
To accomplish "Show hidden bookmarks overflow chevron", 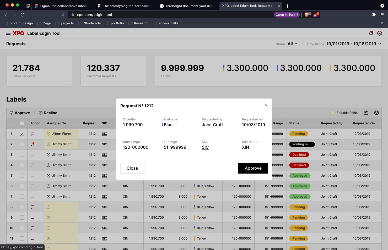I will pyautogui.click(x=382, y=23).
